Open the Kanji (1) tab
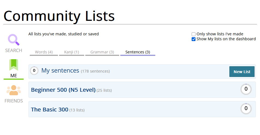 coord(72,52)
